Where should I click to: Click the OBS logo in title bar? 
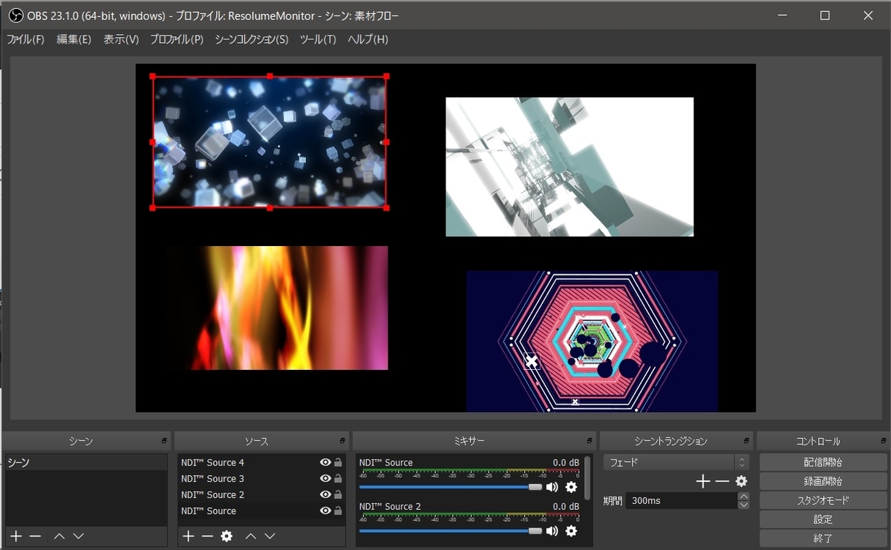pos(16,15)
